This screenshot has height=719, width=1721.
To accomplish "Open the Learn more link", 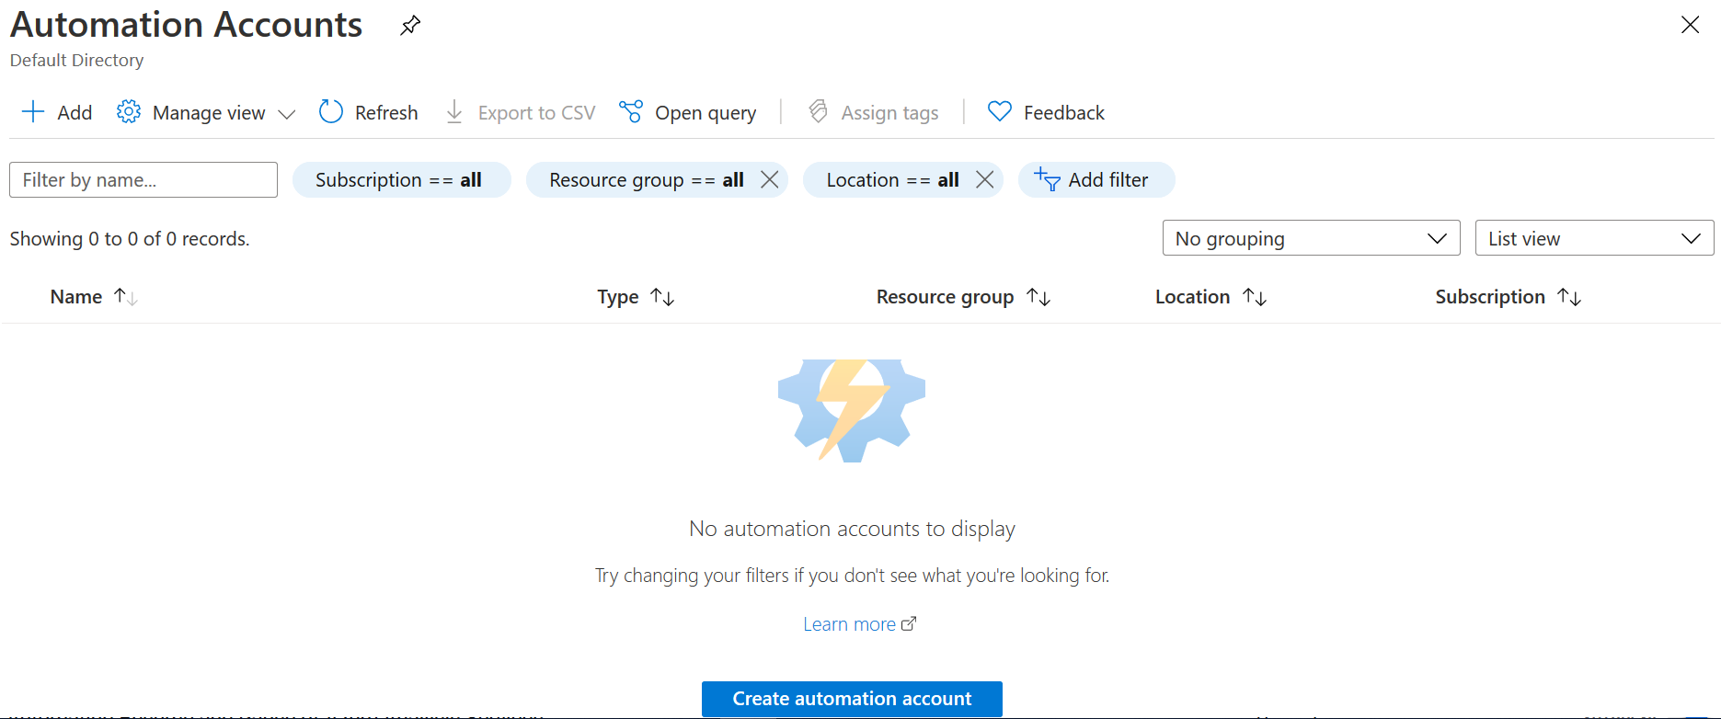I will click(849, 624).
